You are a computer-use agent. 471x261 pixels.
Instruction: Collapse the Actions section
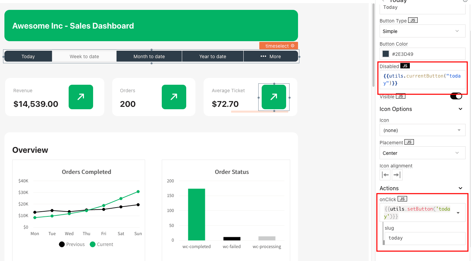460,188
